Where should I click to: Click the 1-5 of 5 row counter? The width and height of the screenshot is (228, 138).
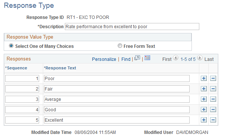click(x=188, y=59)
